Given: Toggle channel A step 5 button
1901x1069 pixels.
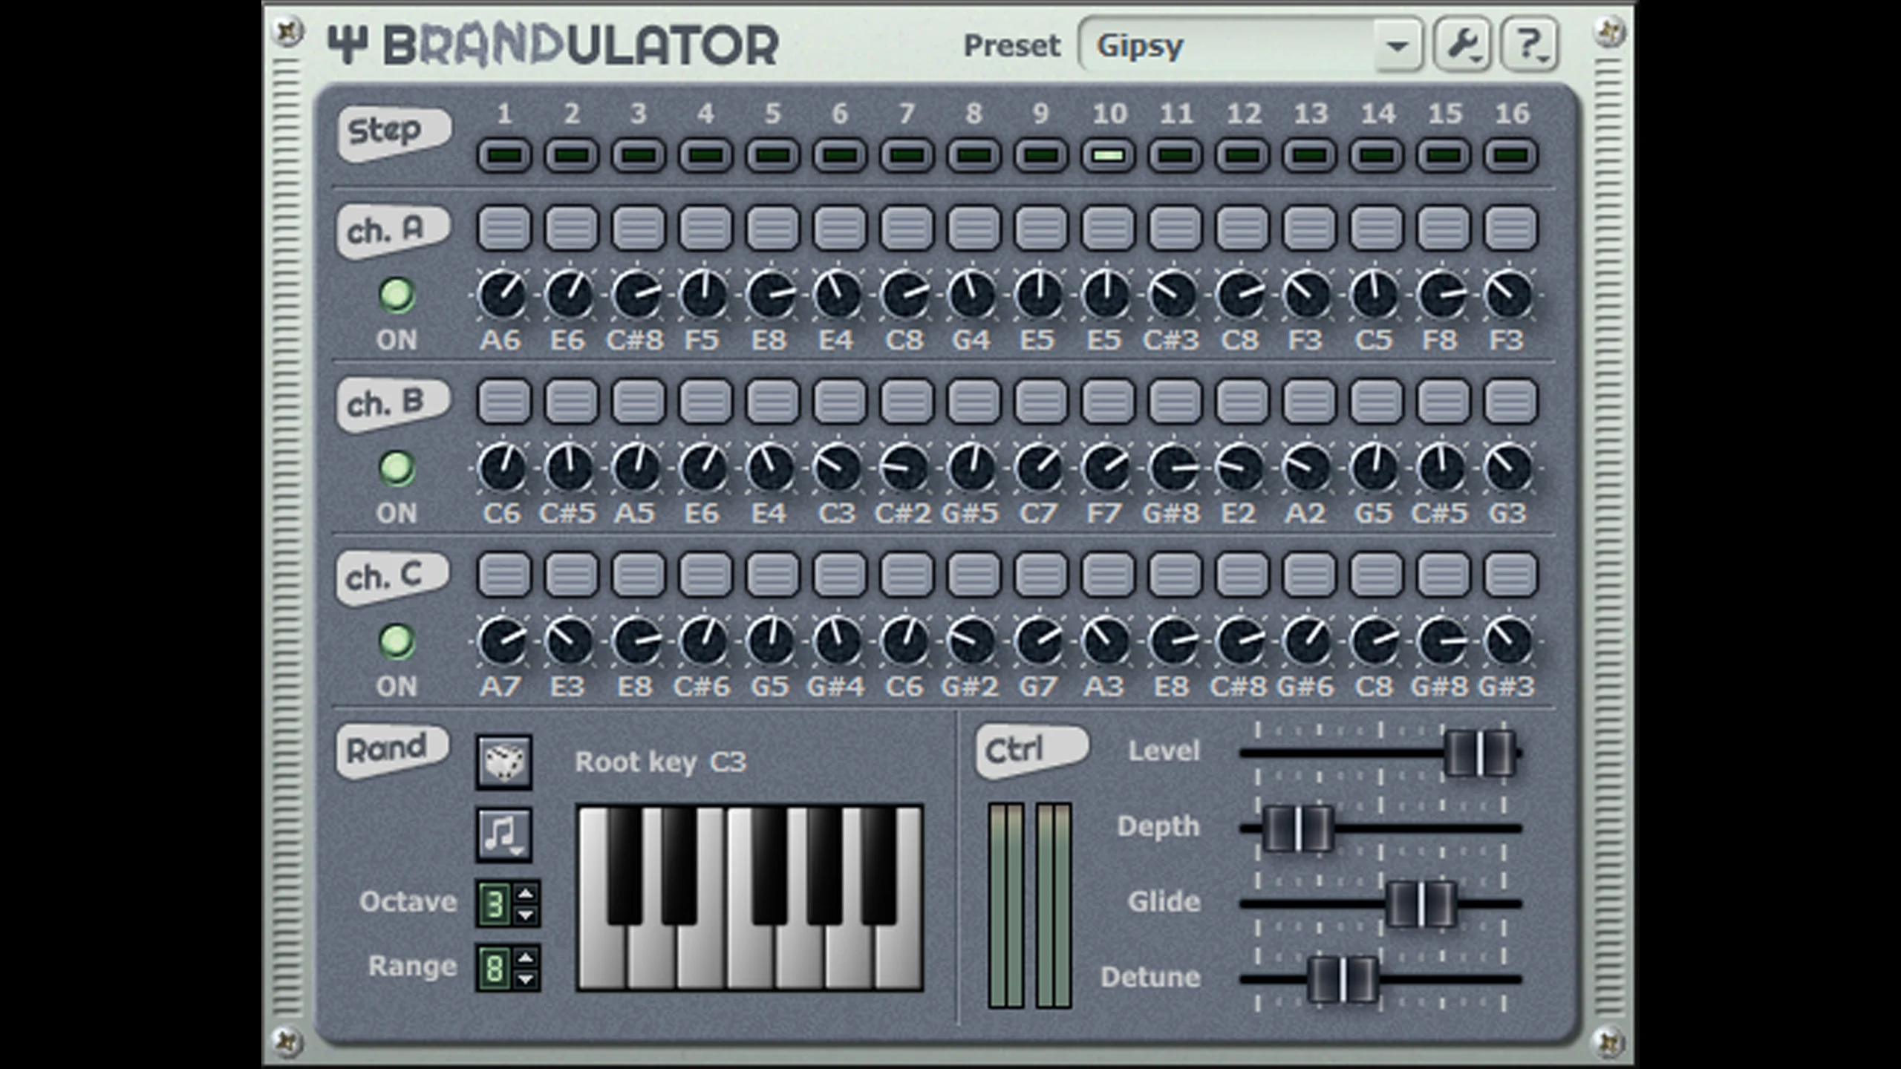Looking at the screenshot, I should [772, 228].
